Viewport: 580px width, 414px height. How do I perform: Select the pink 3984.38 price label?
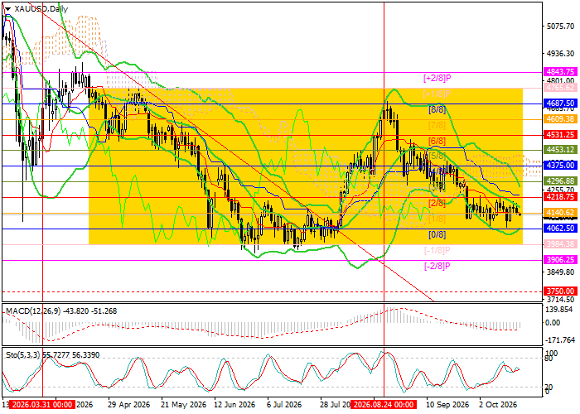pyautogui.click(x=560, y=244)
